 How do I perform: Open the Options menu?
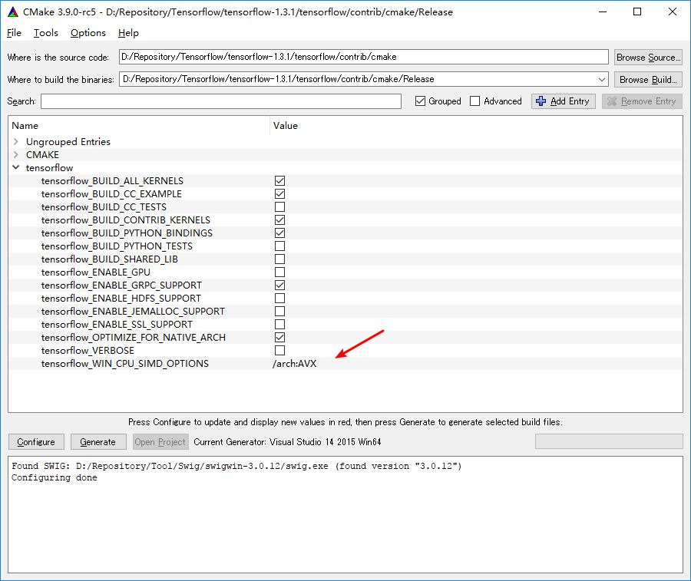88,33
